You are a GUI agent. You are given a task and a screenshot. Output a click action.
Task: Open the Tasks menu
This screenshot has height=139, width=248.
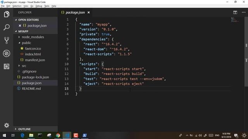[46, 6]
